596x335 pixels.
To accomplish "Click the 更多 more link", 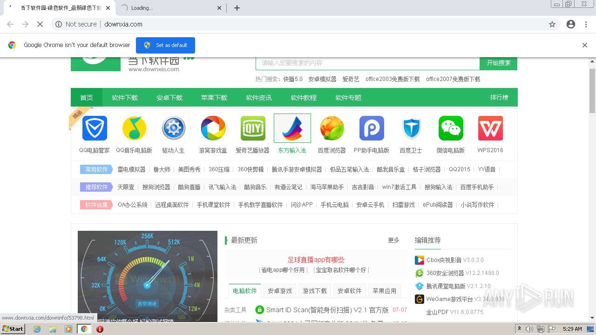I will coord(394,240).
